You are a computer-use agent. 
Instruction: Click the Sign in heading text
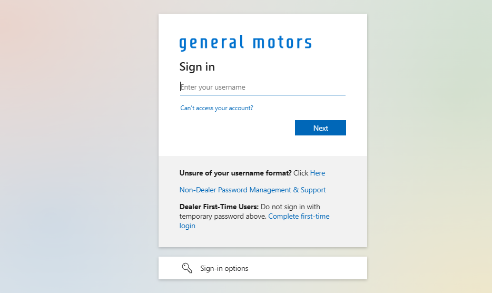point(197,67)
